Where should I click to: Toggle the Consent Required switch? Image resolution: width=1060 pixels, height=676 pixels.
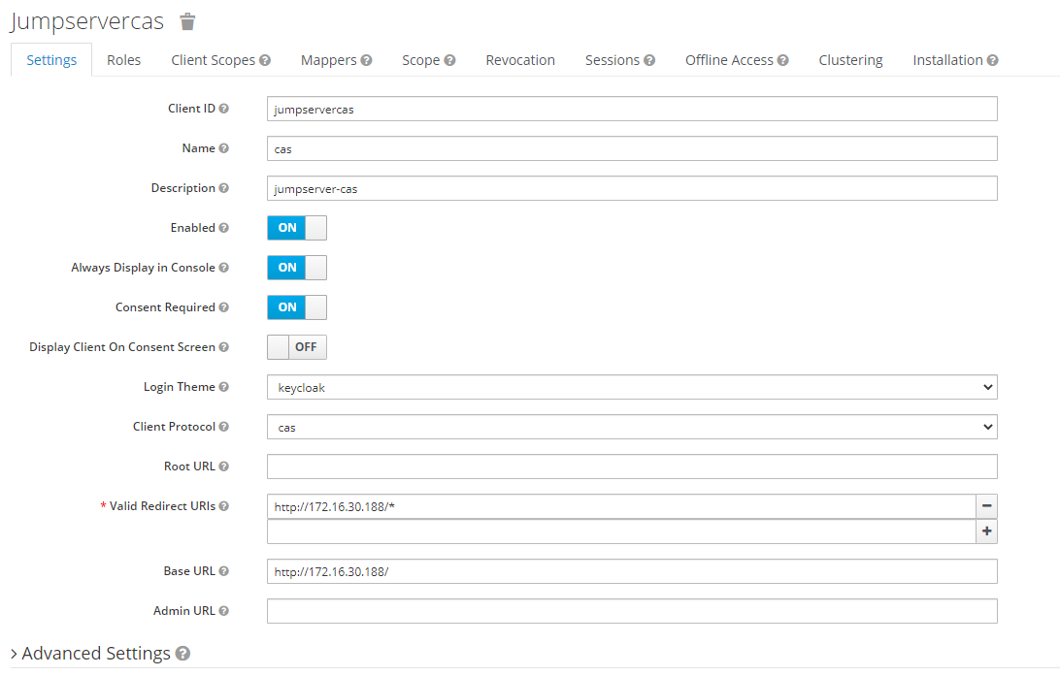click(297, 307)
